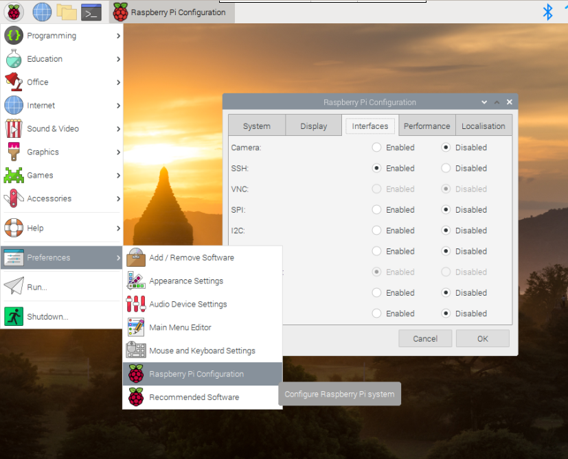
Task: Click the Internet globe icon in menu
Action: point(14,106)
